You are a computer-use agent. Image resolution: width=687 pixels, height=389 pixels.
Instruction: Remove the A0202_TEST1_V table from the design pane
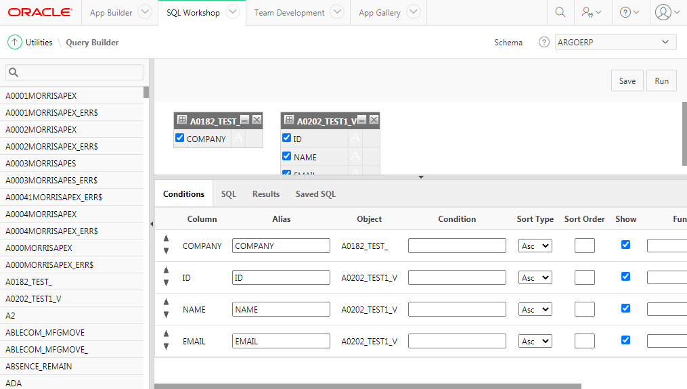(x=374, y=120)
